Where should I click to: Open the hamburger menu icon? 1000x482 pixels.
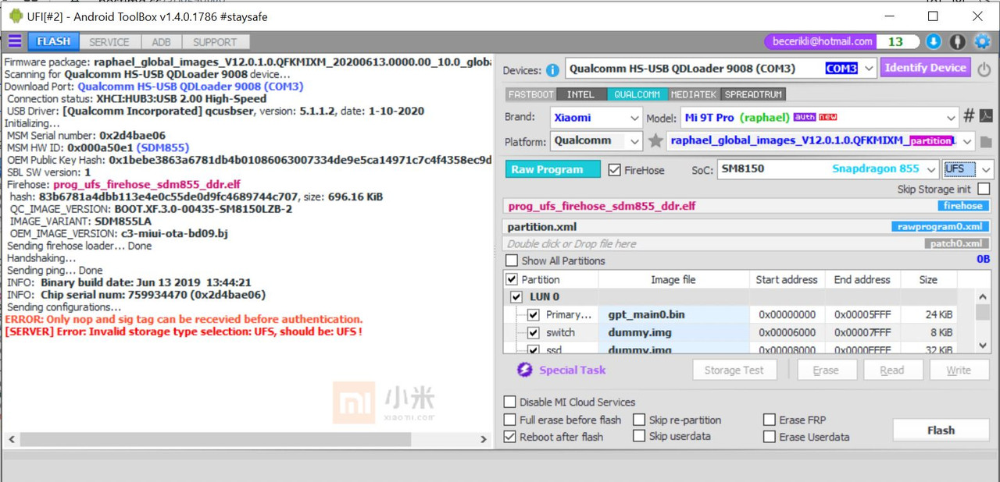click(x=14, y=41)
